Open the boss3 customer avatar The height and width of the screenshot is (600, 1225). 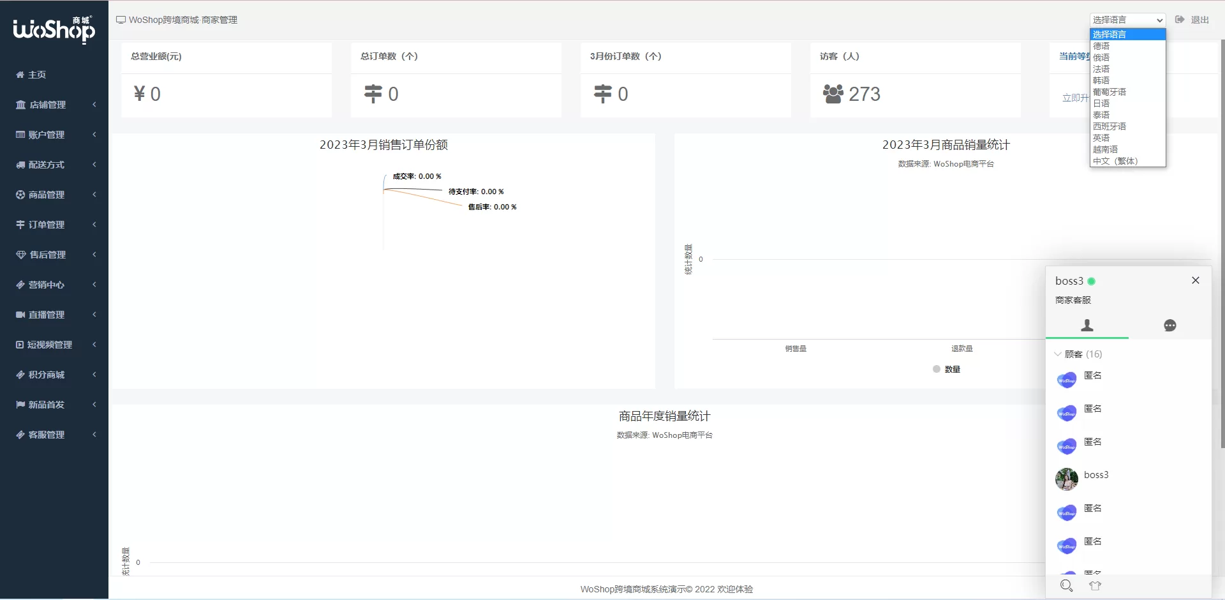coord(1066,479)
